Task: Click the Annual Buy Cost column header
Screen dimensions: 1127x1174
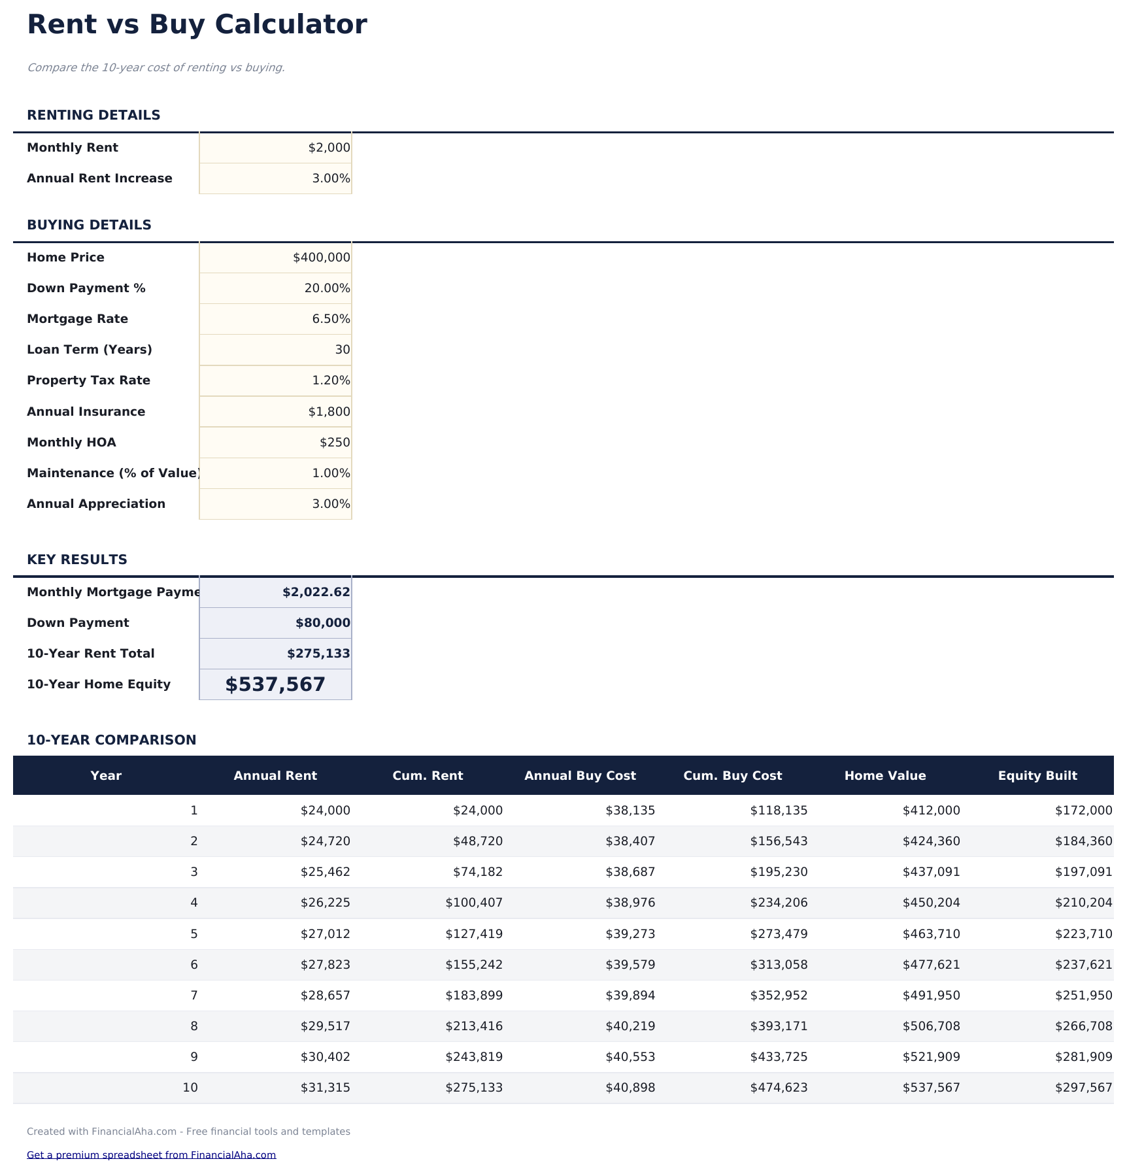Action: pyautogui.click(x=580, y=776)
